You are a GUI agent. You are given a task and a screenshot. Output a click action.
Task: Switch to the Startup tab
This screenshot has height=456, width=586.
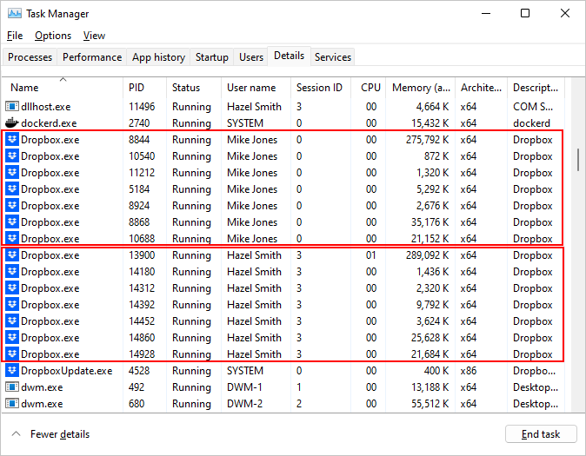point(212,57)
